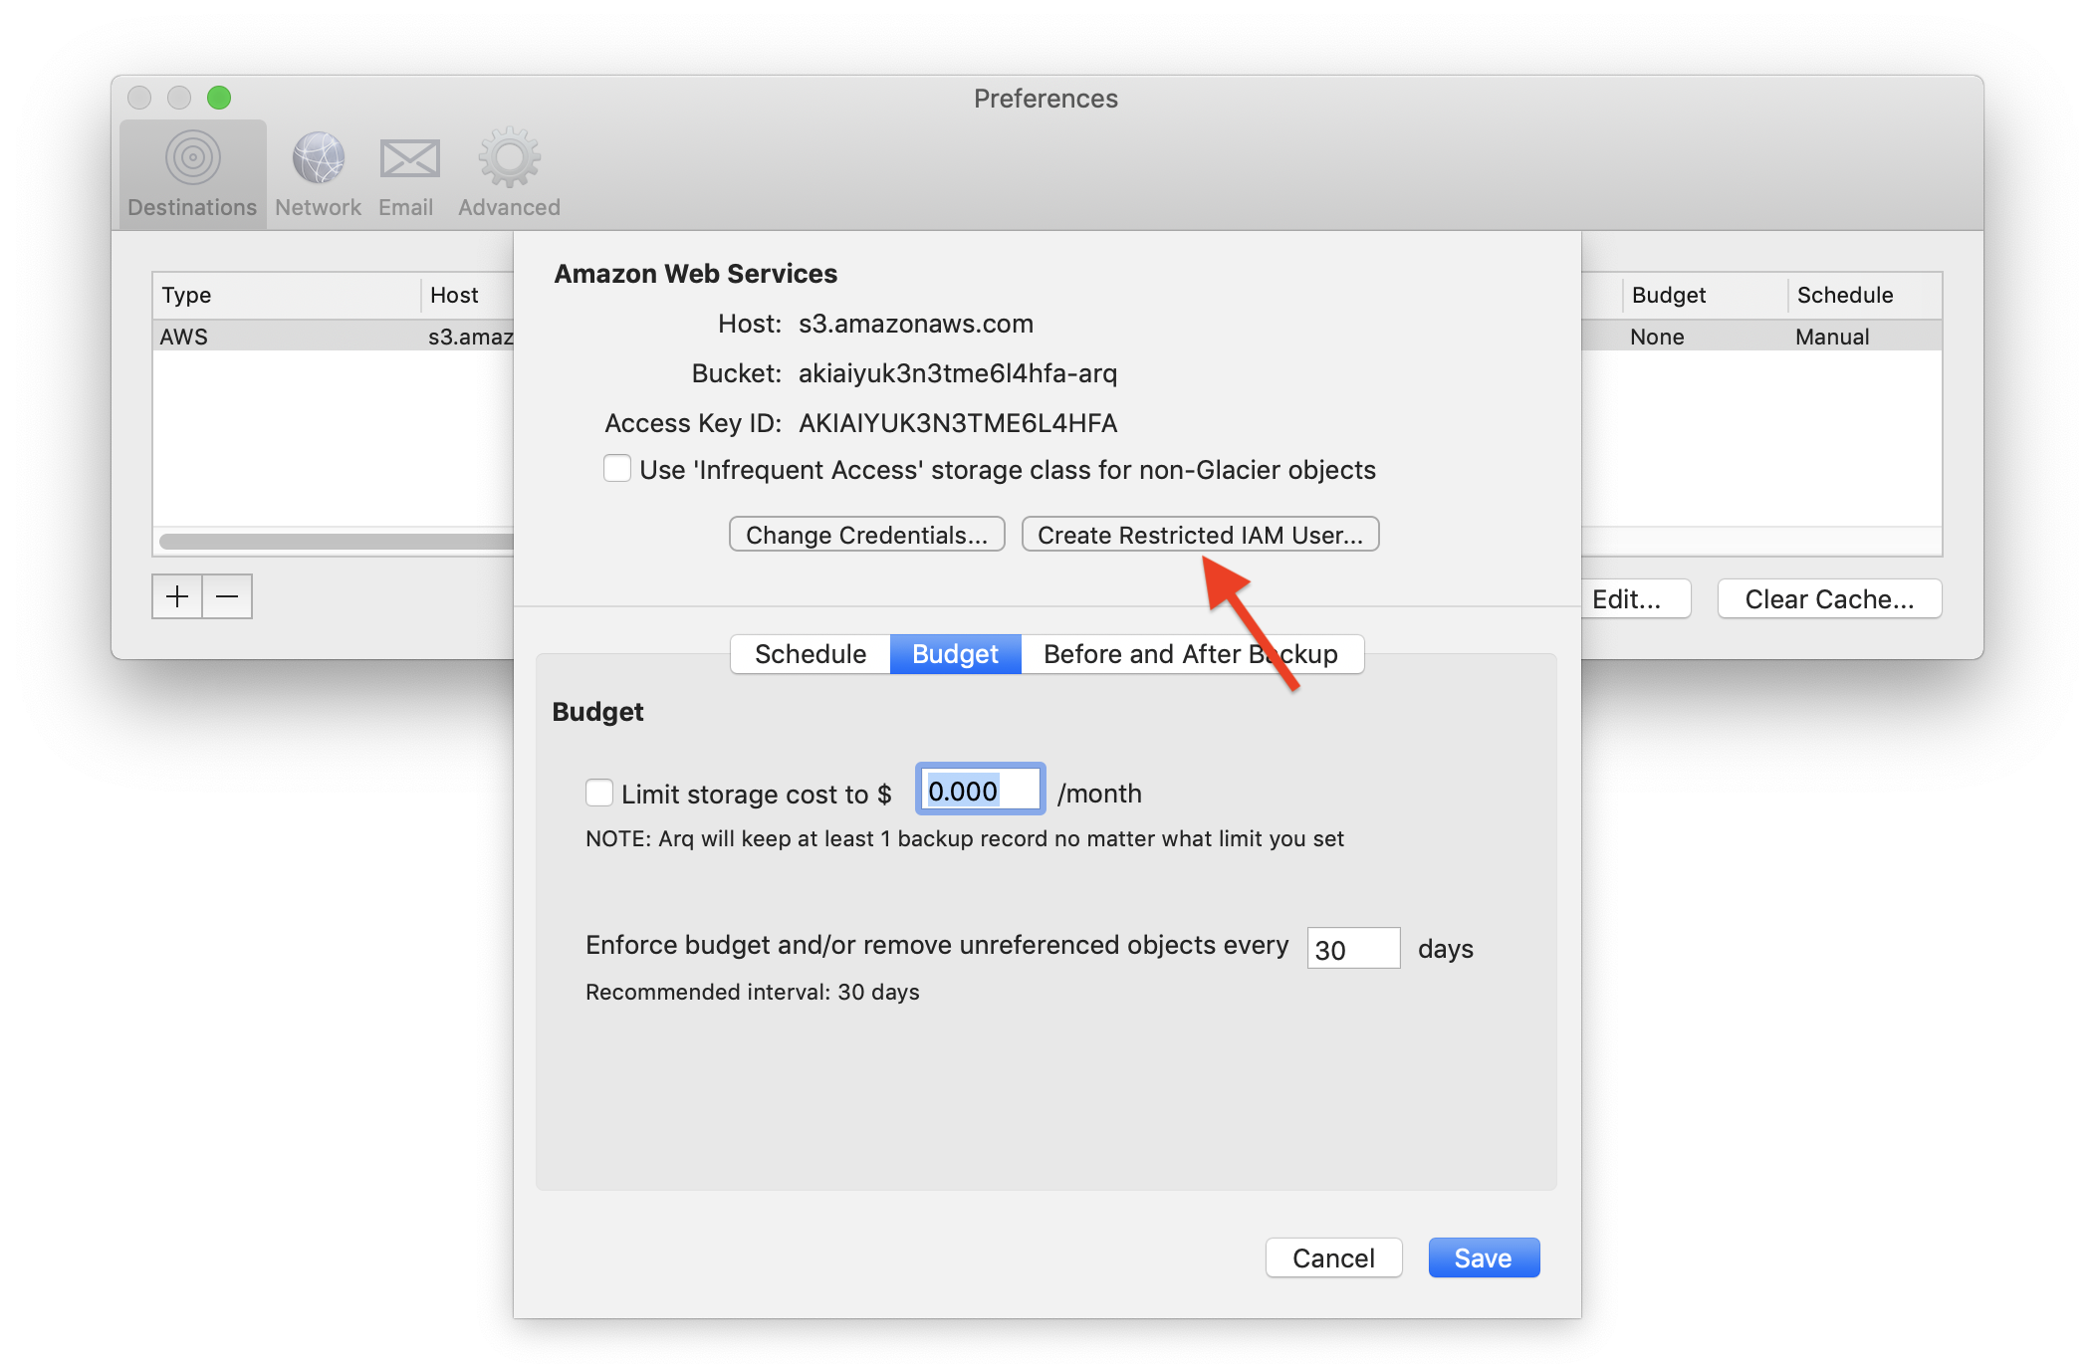
Task: Click the bucket name akiaiyuk3n3tme6l4hfa-arq
Action: tap(957, 373)
